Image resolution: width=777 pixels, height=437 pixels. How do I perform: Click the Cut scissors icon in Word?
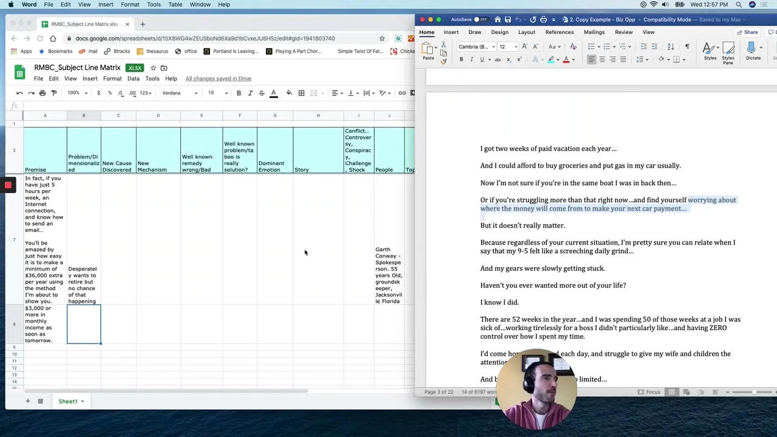tap(444, 46)
